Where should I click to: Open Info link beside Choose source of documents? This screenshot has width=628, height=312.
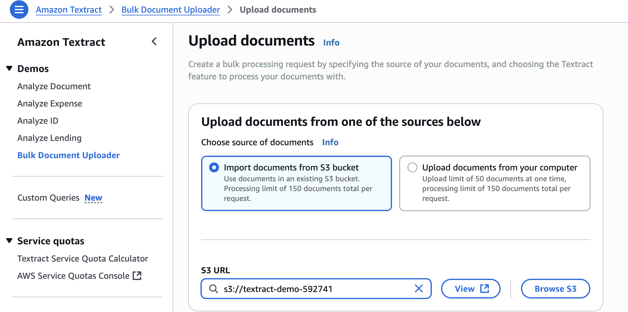[330, 142]
